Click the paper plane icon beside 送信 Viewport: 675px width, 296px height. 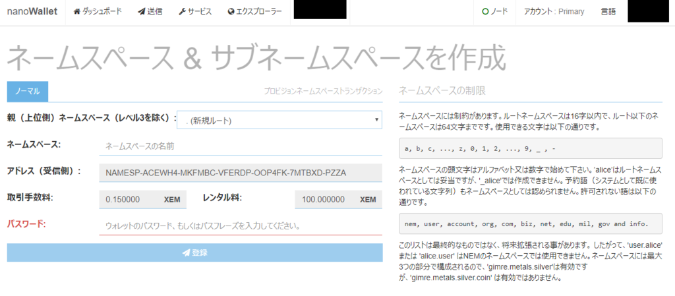[141, 12]
